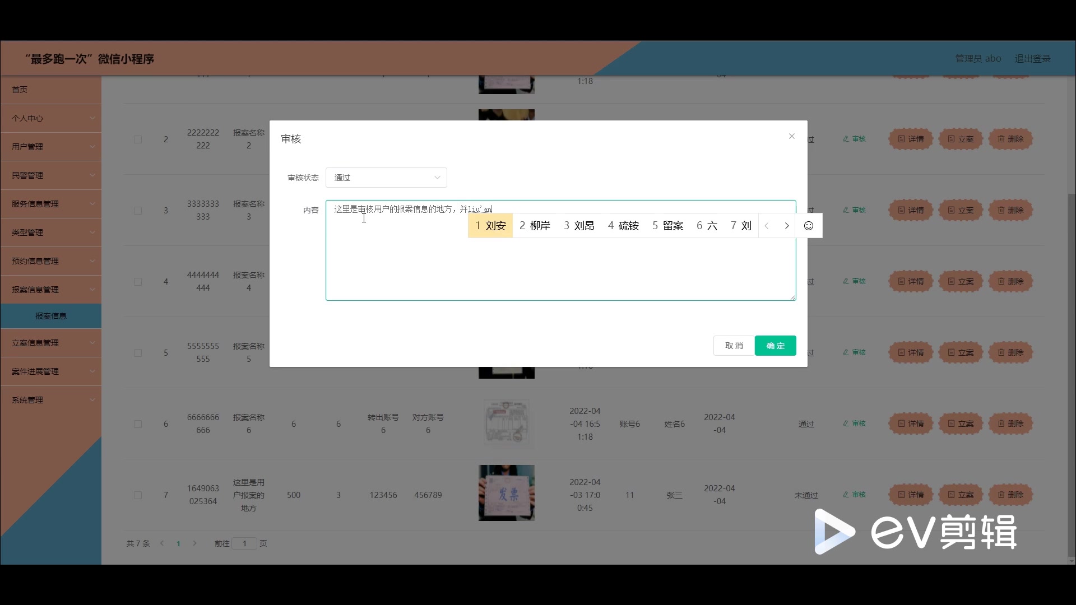The height and width of the screenshot is (605, 1076).
Task: Toggle the checkbox for row 6
Action: click(138, 424)
